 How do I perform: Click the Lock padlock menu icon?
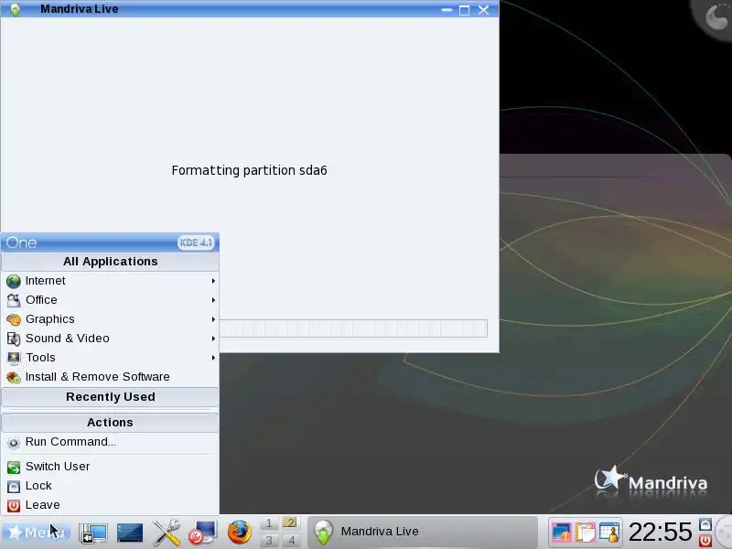click(x=14, y=487)
